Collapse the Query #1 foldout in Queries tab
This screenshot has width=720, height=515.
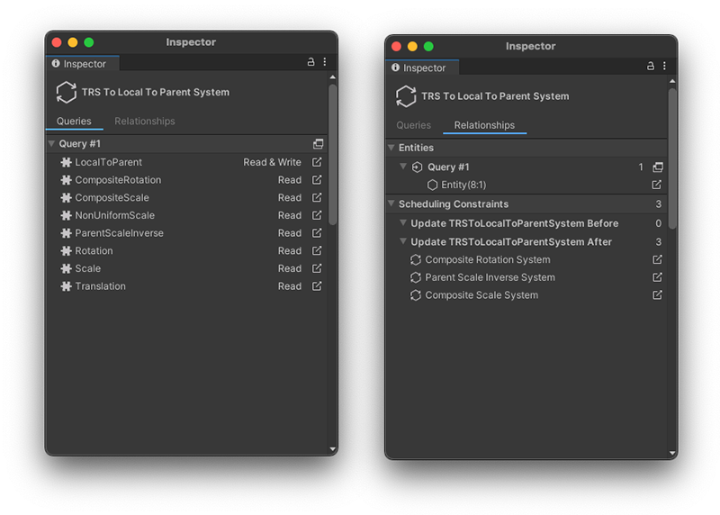tap(52, 144)
